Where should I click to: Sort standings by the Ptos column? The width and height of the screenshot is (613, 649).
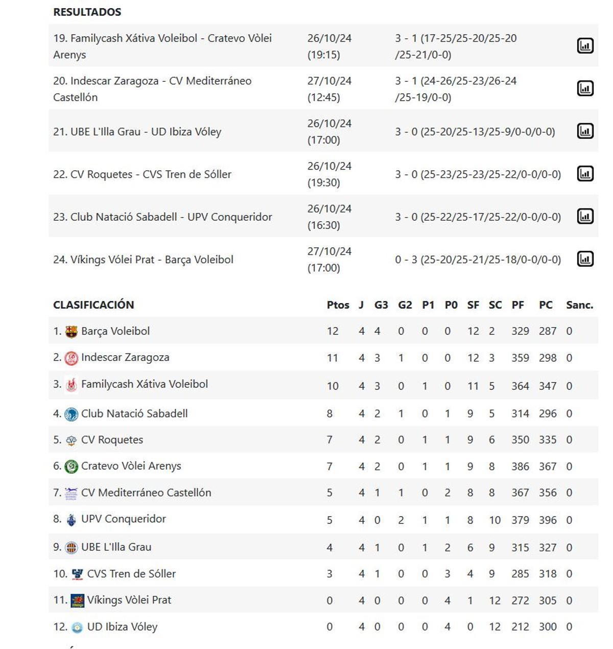339,304
